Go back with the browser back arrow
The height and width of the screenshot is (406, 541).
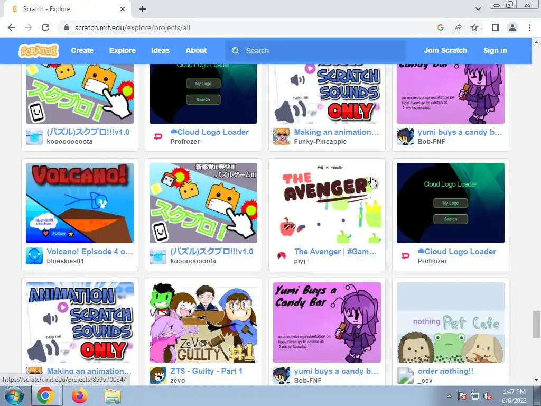pos(12,27)
